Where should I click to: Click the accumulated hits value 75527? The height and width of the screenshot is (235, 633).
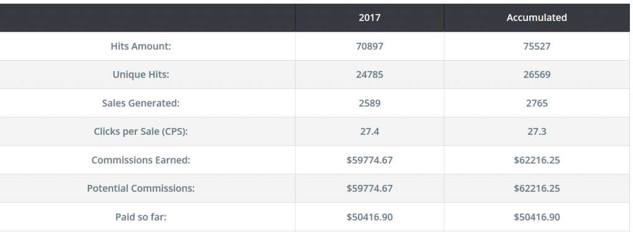click(537, 46)
